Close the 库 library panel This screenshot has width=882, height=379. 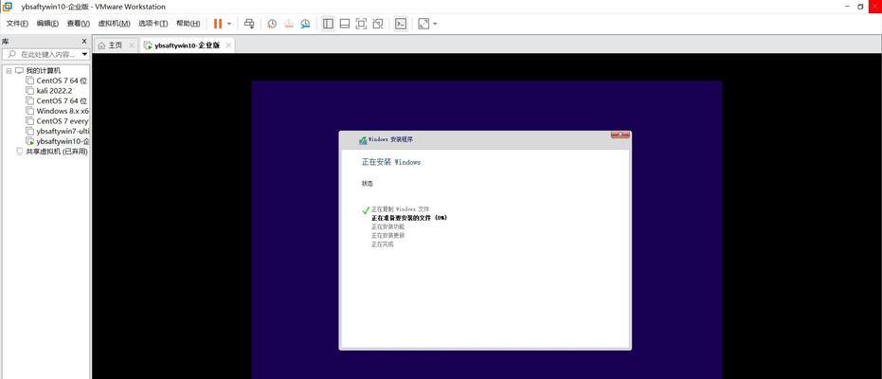[x=84, y=41]
